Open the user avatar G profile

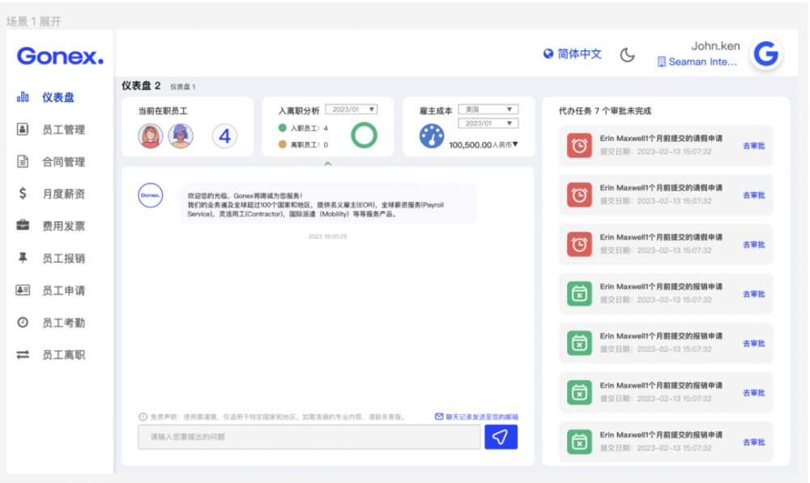765,53
